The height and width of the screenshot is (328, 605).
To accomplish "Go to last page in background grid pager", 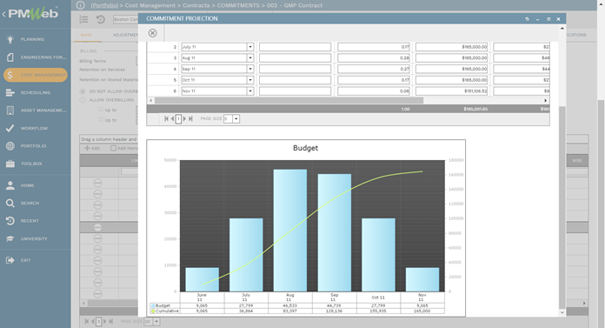I will tap(110, 321).
